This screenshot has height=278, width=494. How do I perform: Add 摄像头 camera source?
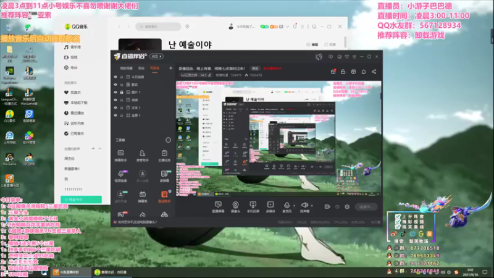(x=235, y=207)
